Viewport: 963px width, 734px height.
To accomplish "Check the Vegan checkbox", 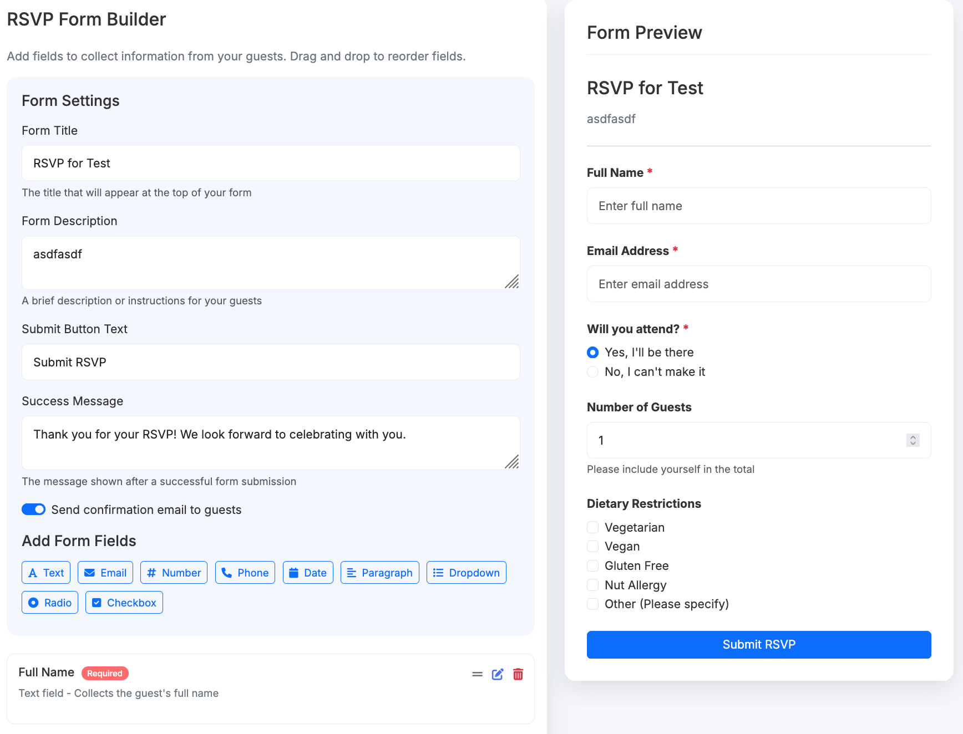I will [593, 547].
